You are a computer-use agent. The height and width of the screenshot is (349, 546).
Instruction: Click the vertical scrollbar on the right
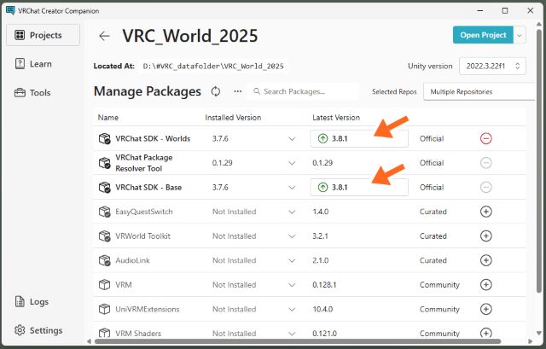[539, 161]
